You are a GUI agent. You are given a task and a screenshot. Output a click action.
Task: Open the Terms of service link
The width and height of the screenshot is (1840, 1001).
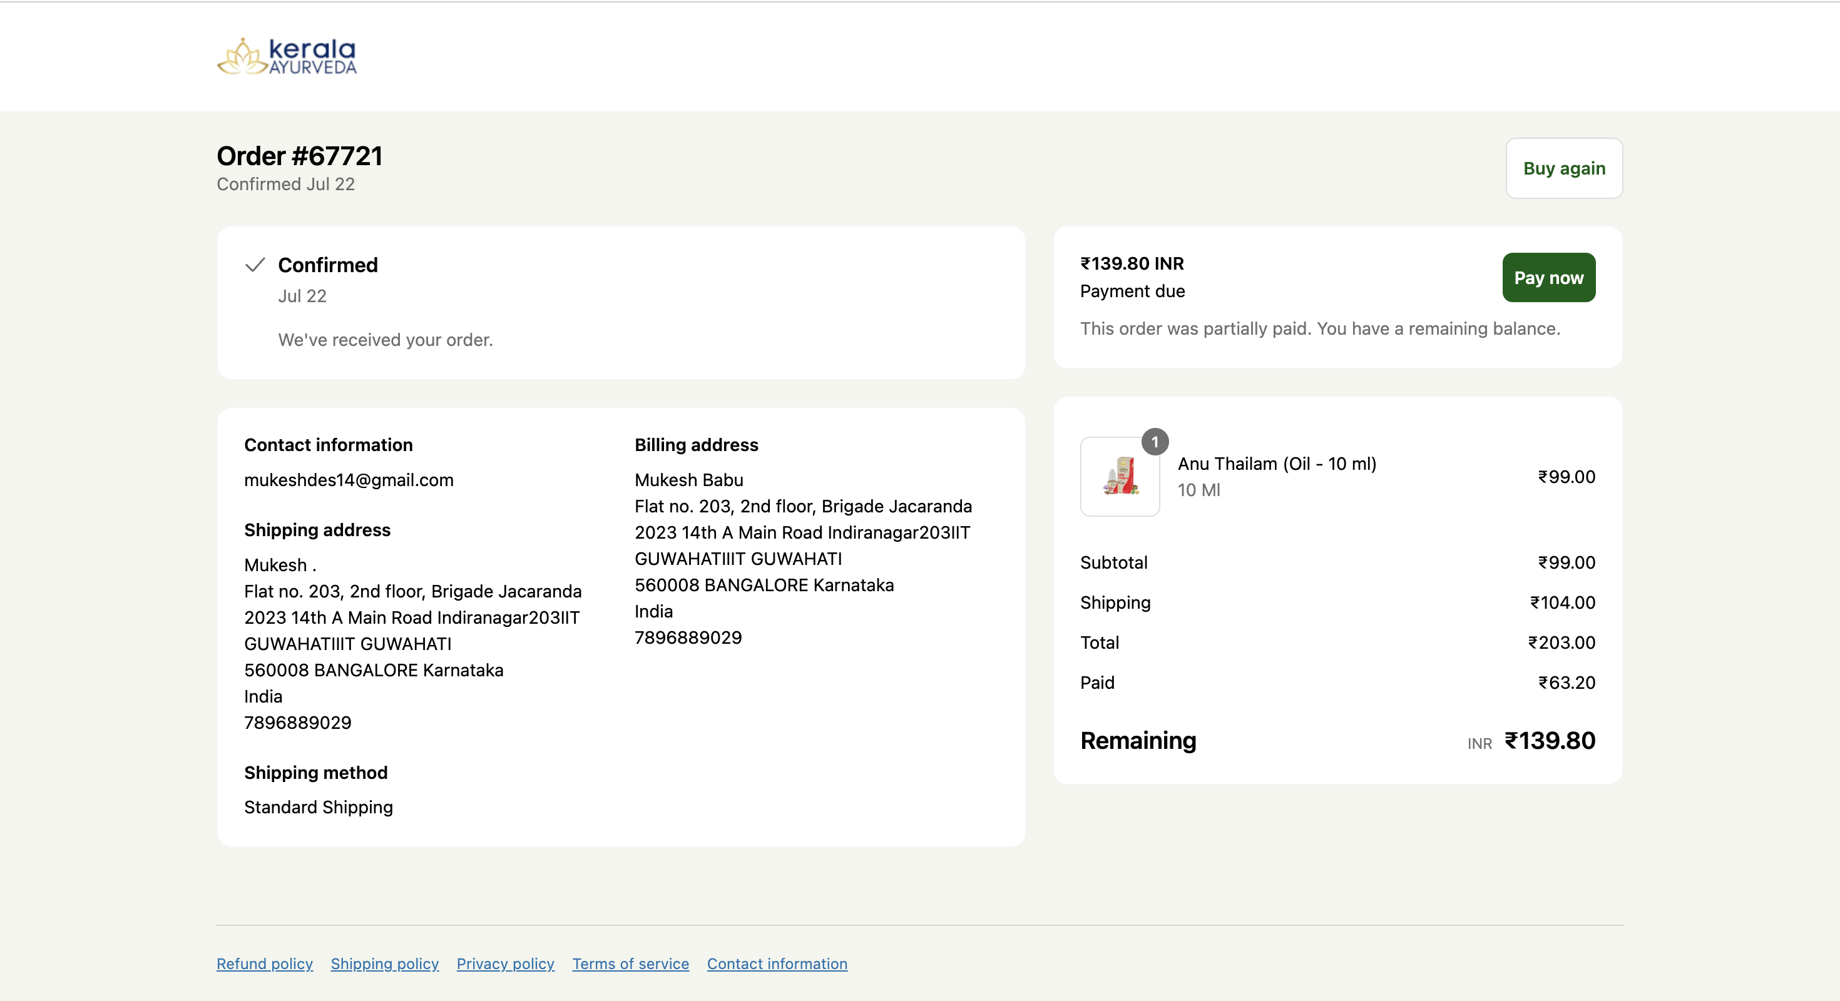point(629,964)
